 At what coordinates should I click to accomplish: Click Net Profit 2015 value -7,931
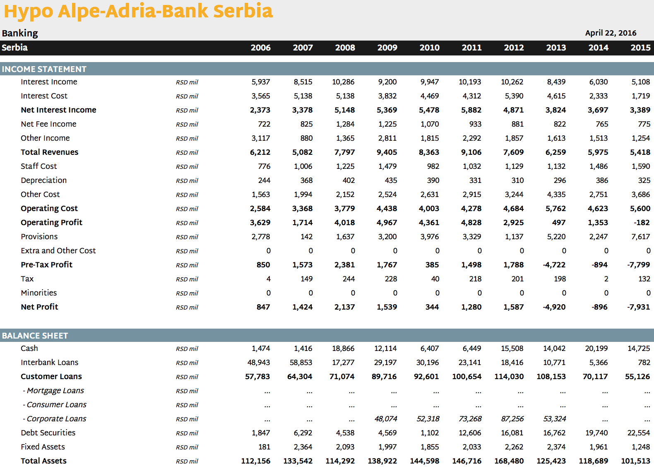coord(639,307)
